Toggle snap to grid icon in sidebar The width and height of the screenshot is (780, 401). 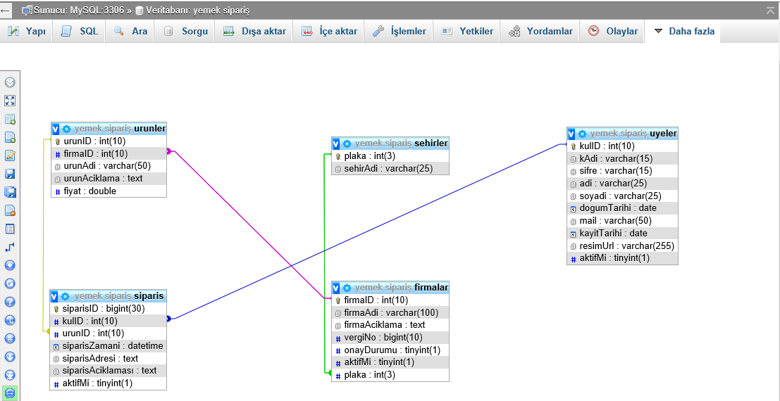point(10,338)
